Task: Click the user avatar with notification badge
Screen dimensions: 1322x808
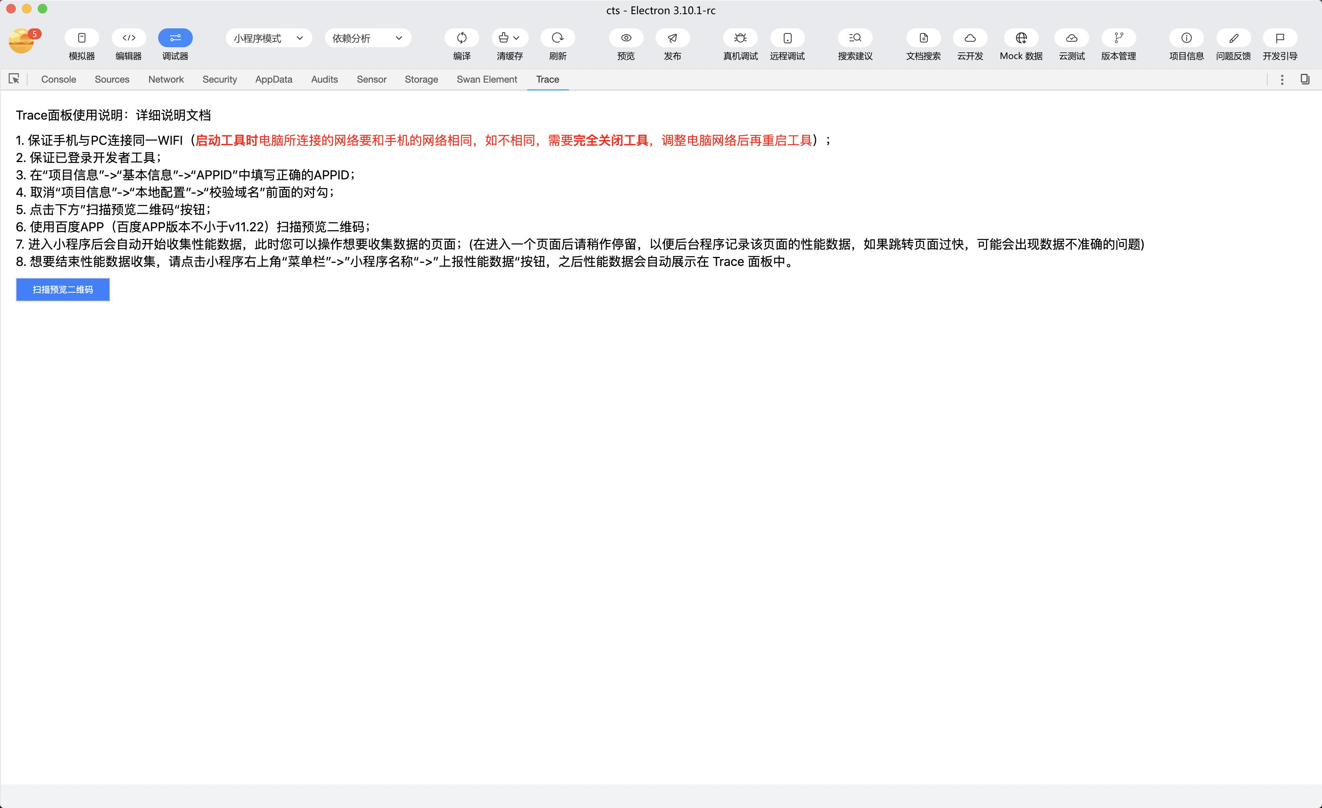Action: (x=22, y=41)
